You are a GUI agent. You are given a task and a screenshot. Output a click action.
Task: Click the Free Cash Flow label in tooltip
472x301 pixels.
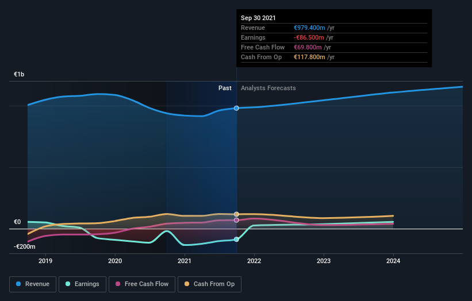263,47
